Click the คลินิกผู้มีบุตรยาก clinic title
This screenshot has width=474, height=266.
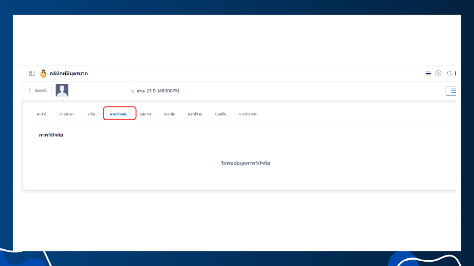(x=69, y=73)
